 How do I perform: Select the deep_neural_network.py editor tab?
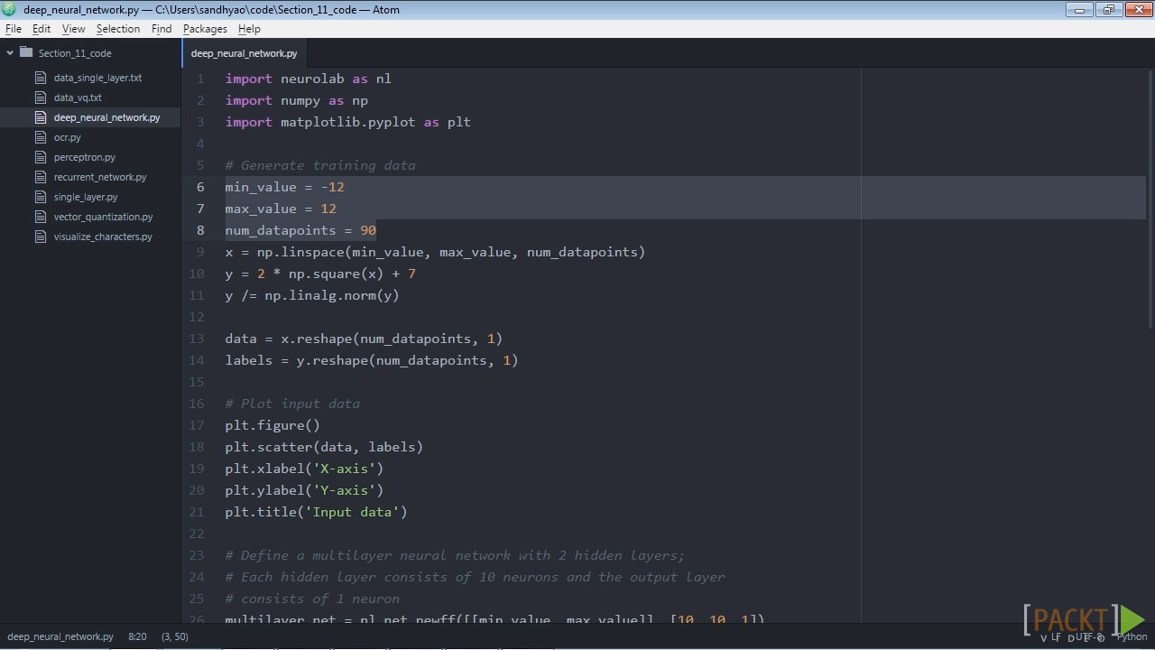coord(244,53)
